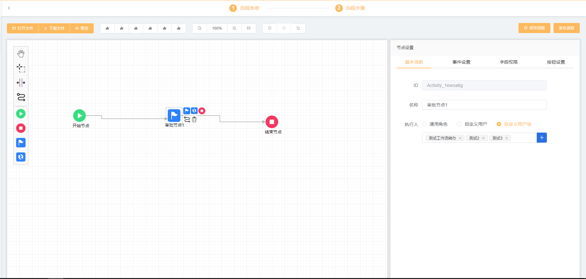586x279 pixels.
Task: Delete 审批节点1 with the trash icon
Action: pyautogui.click(x=194, y=120)
